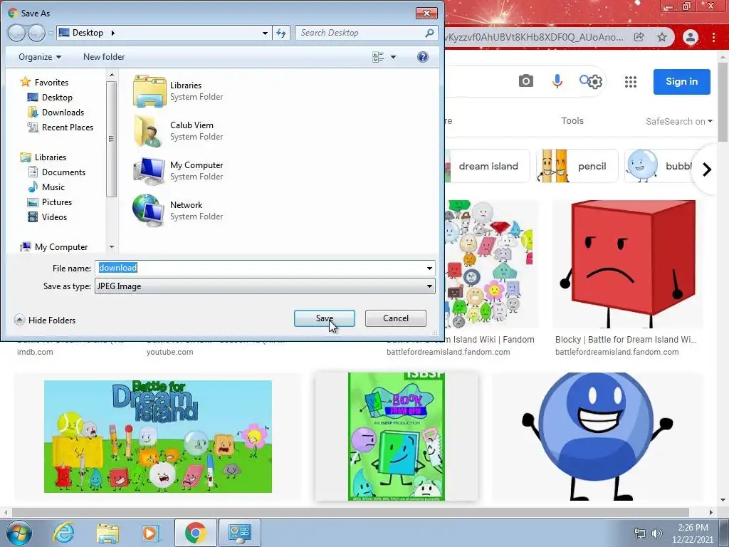Open the Help question mark icon
729x547 pixels.
coord(423,57)
